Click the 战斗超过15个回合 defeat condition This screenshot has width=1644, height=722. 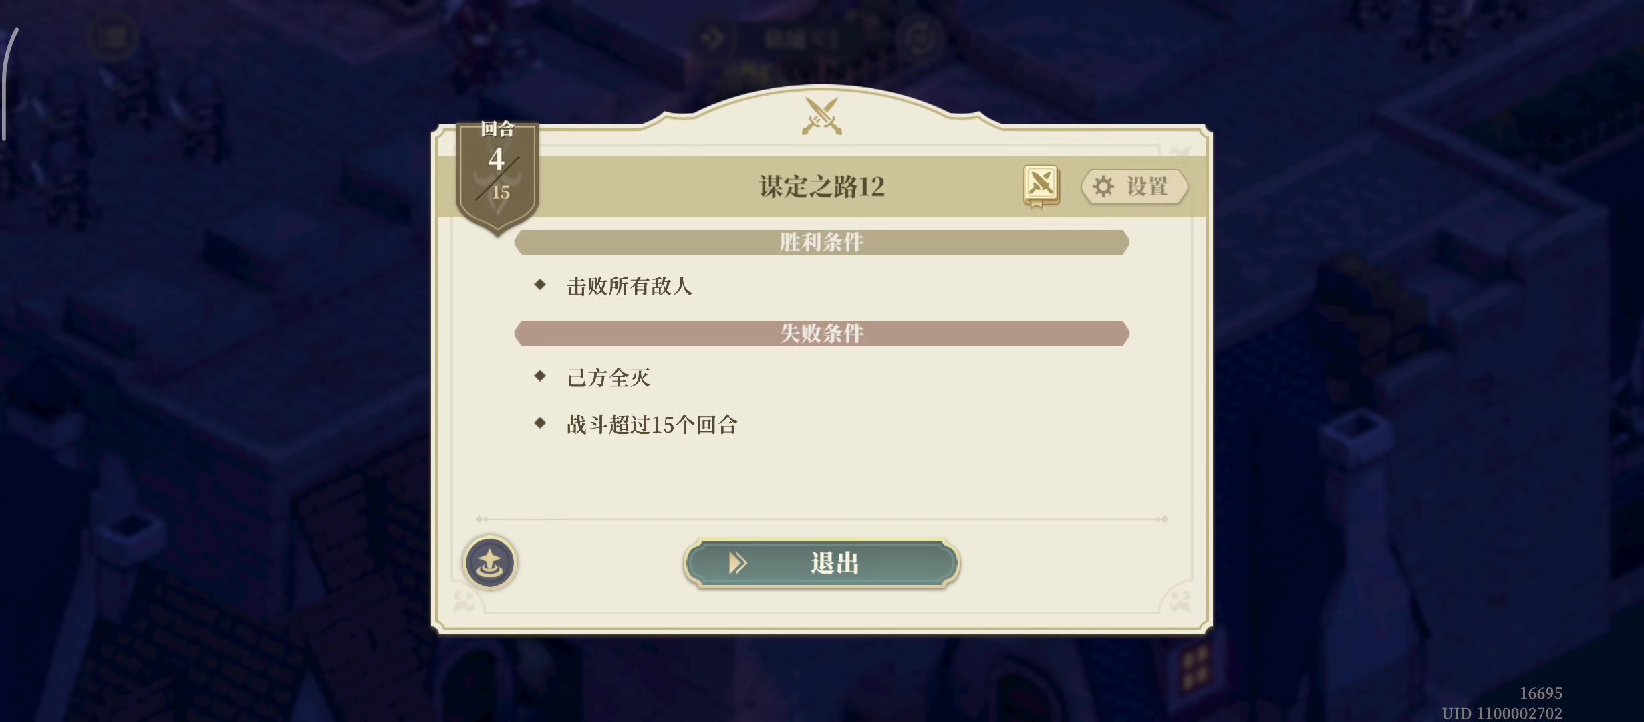[x=652, y=425]
